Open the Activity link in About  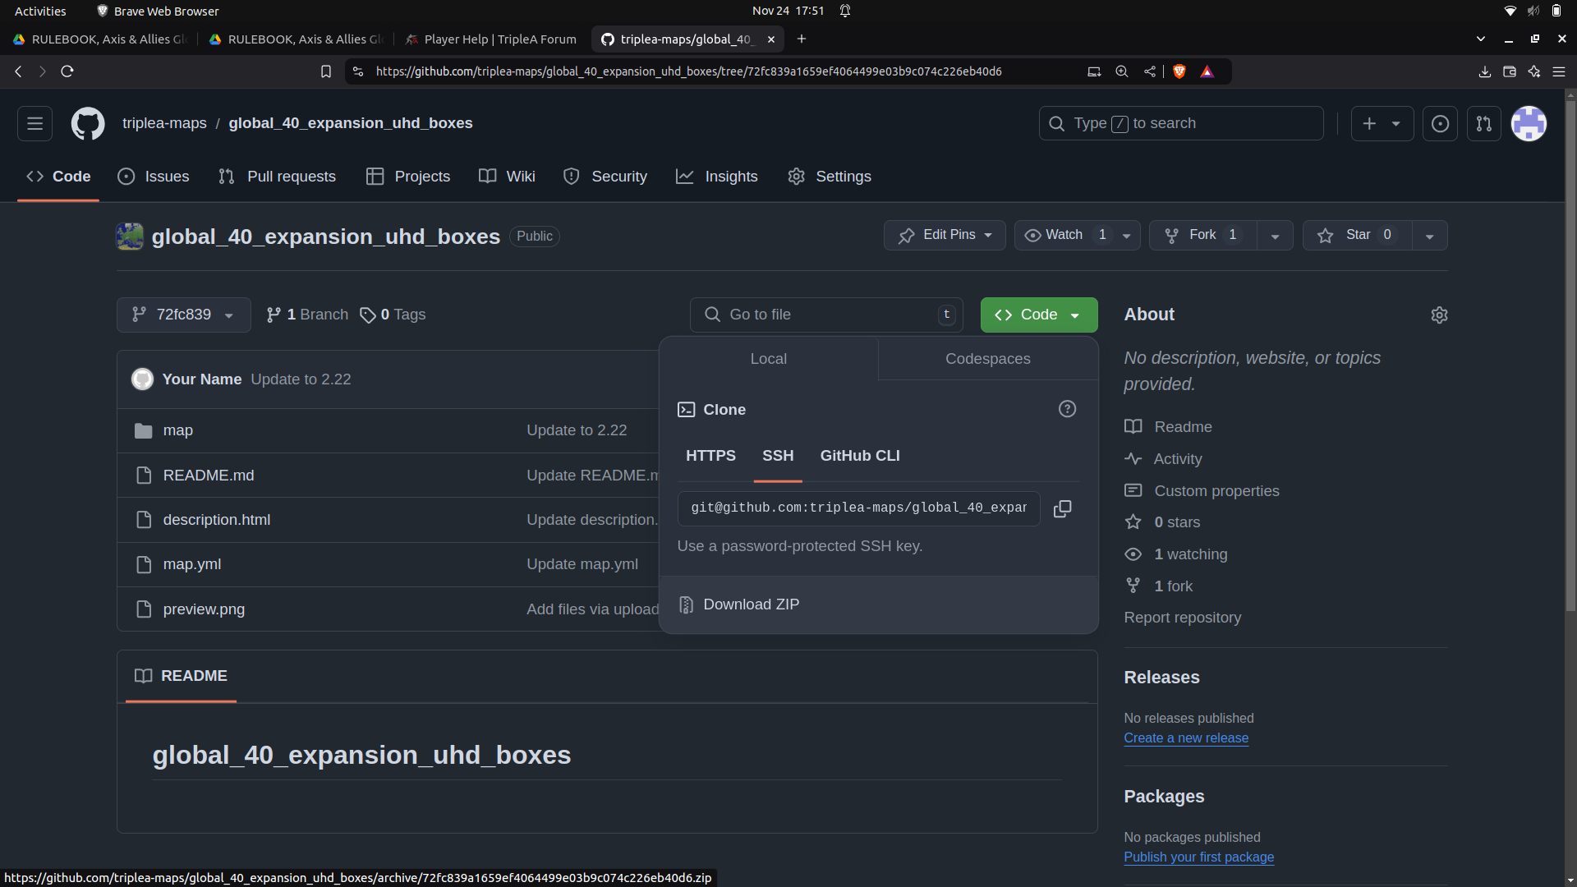point(1178,459)
